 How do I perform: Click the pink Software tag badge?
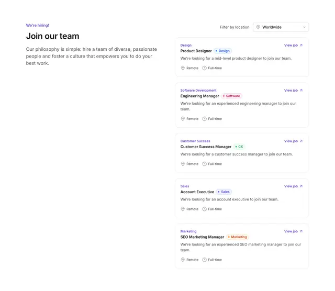coord(231,96)
